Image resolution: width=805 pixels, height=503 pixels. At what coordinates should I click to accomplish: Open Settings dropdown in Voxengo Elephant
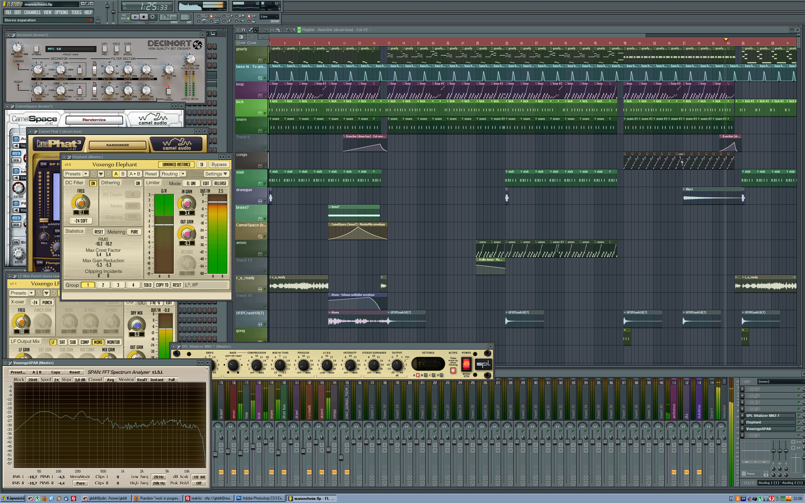pyautogui.click(x=216, y=174)
